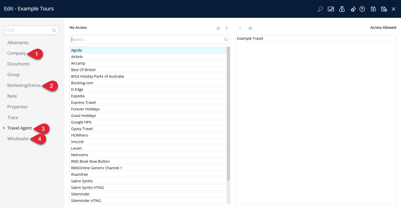Select Good Holidays in the list
The image size is (401, 208).
[148, 116]
